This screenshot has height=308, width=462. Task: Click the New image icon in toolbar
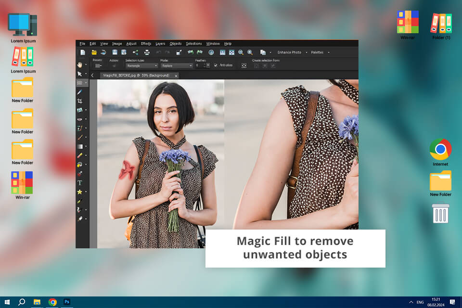[x=83, y=52]
